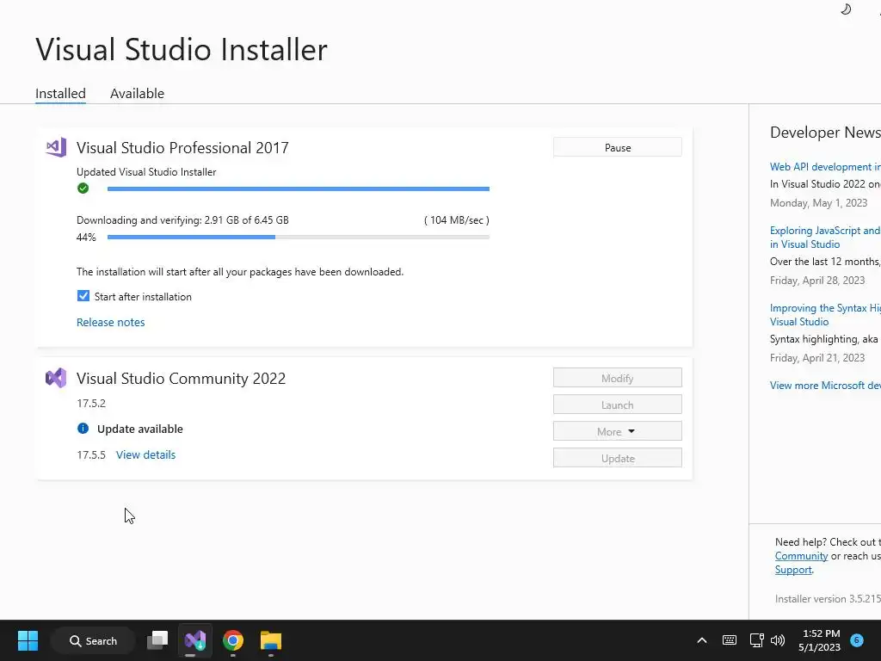Click the Friday, April 28, 2023 date text
881x661 pixels.
pos(817,281)
